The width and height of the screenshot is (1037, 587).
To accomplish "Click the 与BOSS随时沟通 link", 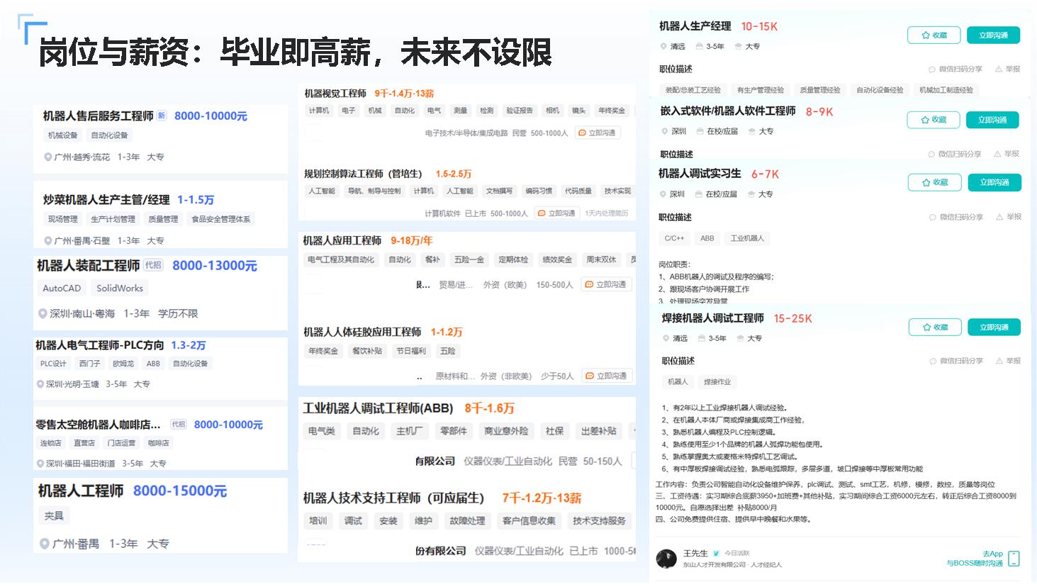I will click(x=975, y=564).
